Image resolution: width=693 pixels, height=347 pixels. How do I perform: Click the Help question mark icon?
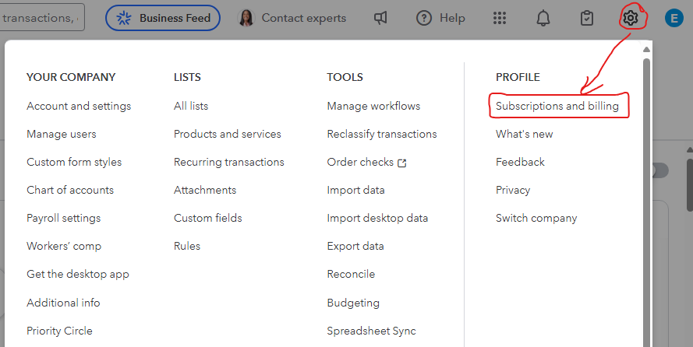(424, 18)
